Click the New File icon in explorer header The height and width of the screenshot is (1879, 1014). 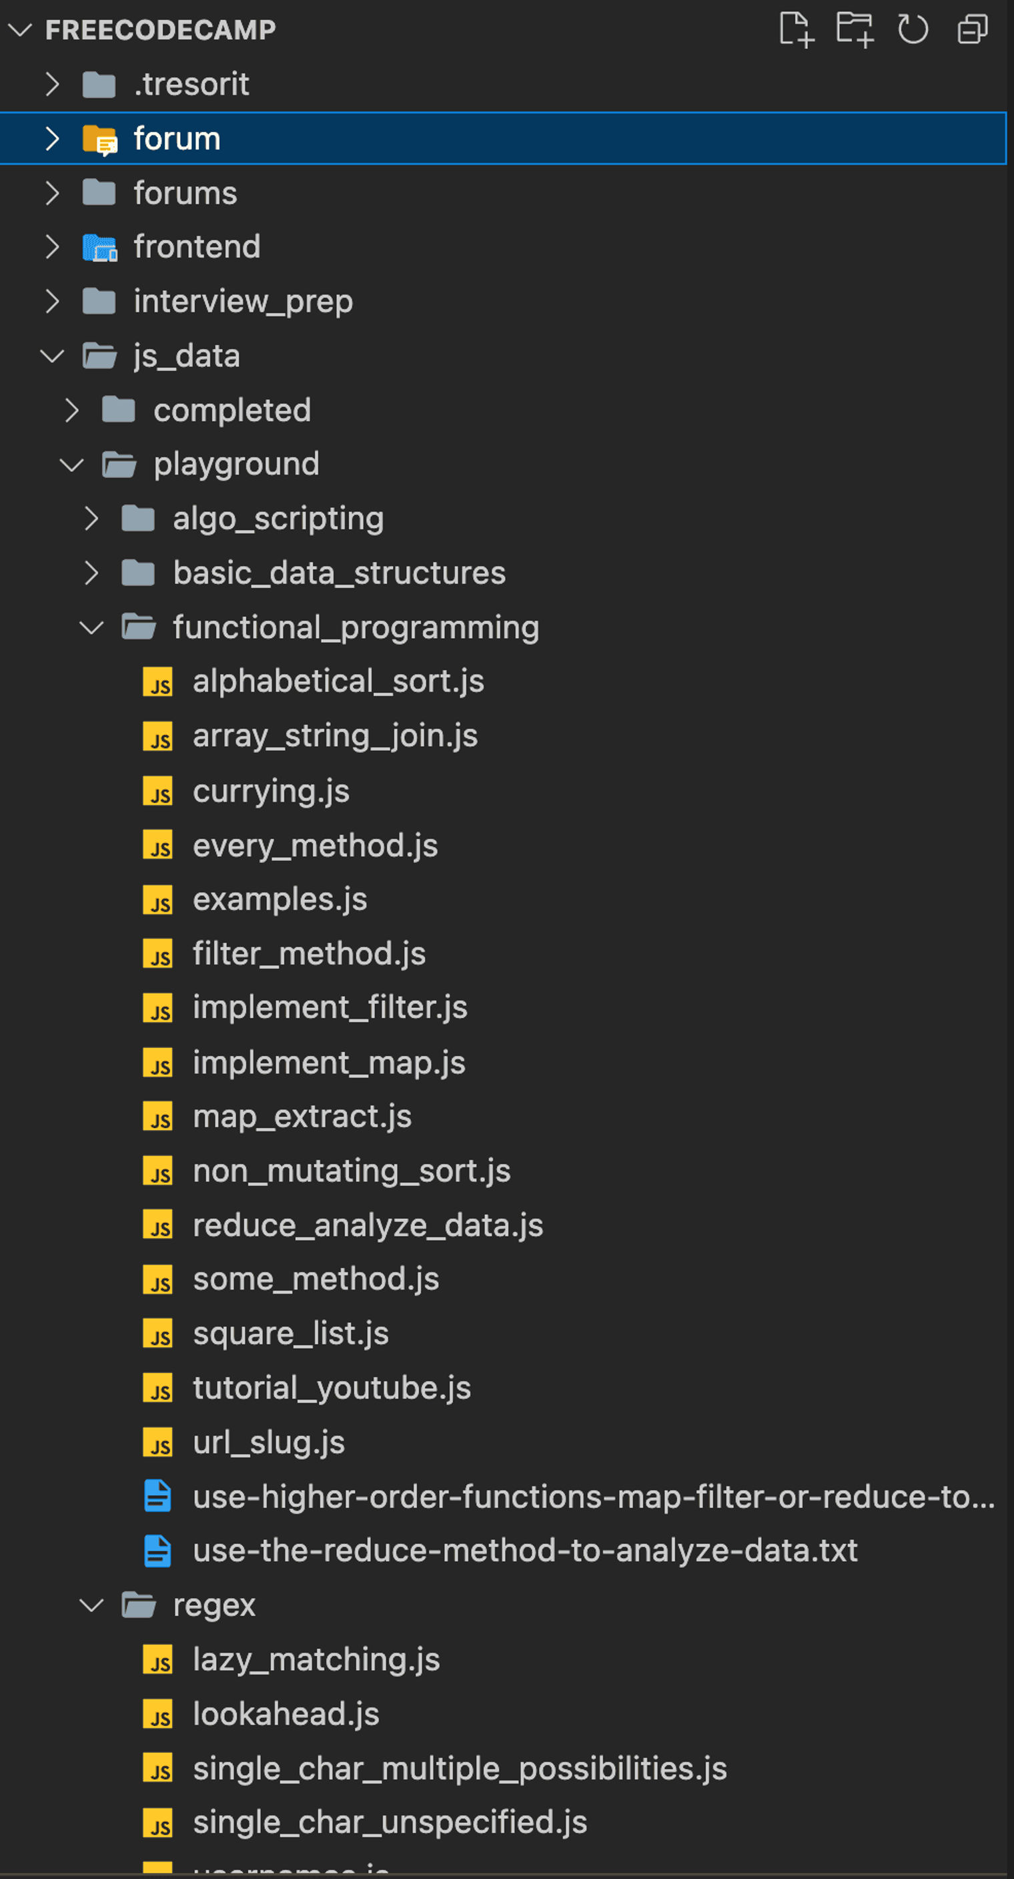796,30
